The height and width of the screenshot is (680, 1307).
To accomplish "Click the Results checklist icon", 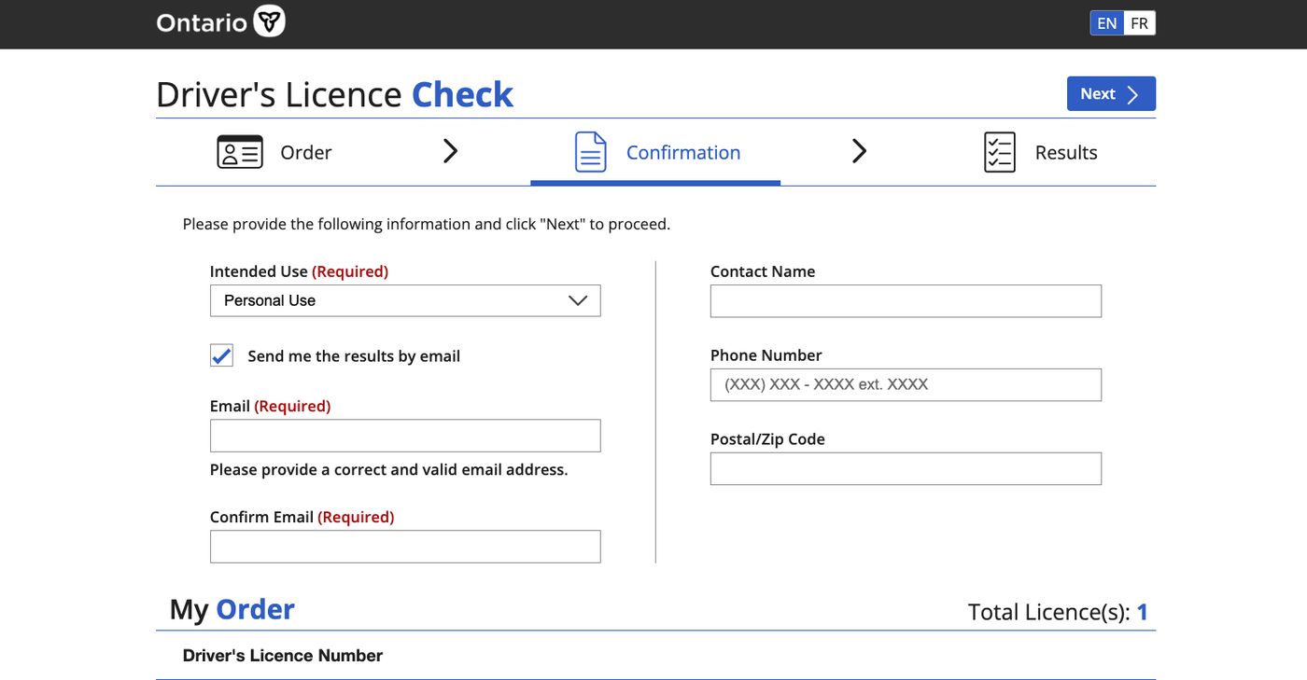I will (x=999, y=152).
